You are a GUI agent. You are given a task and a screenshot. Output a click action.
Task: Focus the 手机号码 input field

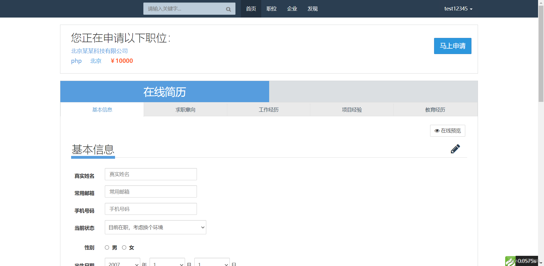click(151, 209)
